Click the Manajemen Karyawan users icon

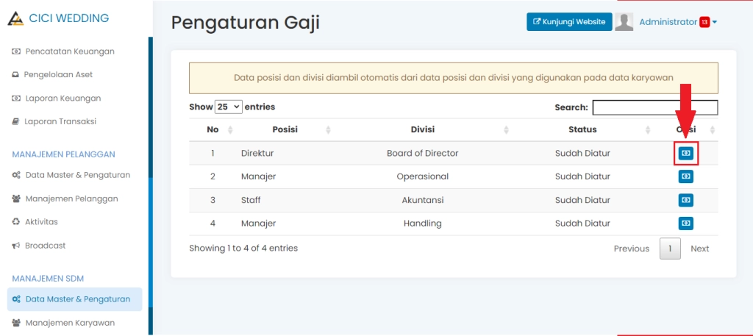(x=16, y=323)
